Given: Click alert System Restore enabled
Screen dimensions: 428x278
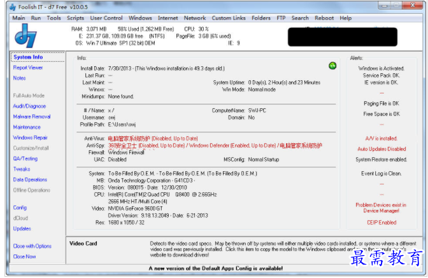Looking at the screenshot, I should (382, 160).
